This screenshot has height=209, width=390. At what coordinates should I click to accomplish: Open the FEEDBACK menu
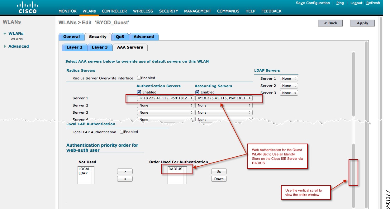click(x=271, y=11)
